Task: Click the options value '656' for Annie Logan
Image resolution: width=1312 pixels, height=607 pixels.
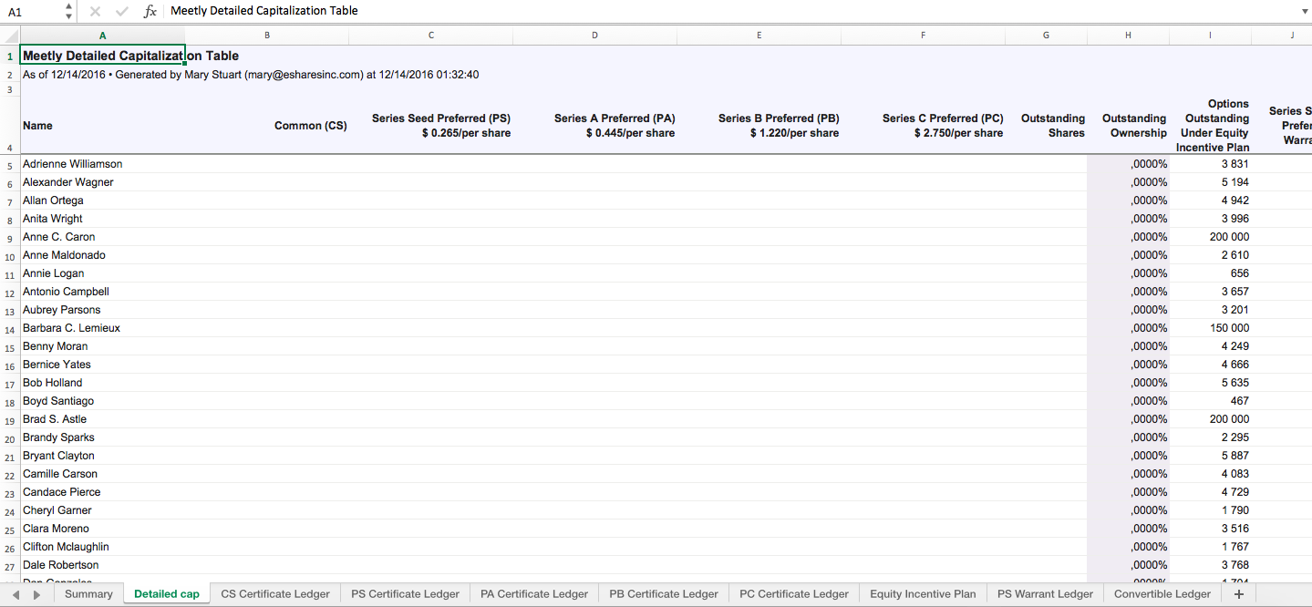Action: pyautogui.click(x=1211, y=273)
